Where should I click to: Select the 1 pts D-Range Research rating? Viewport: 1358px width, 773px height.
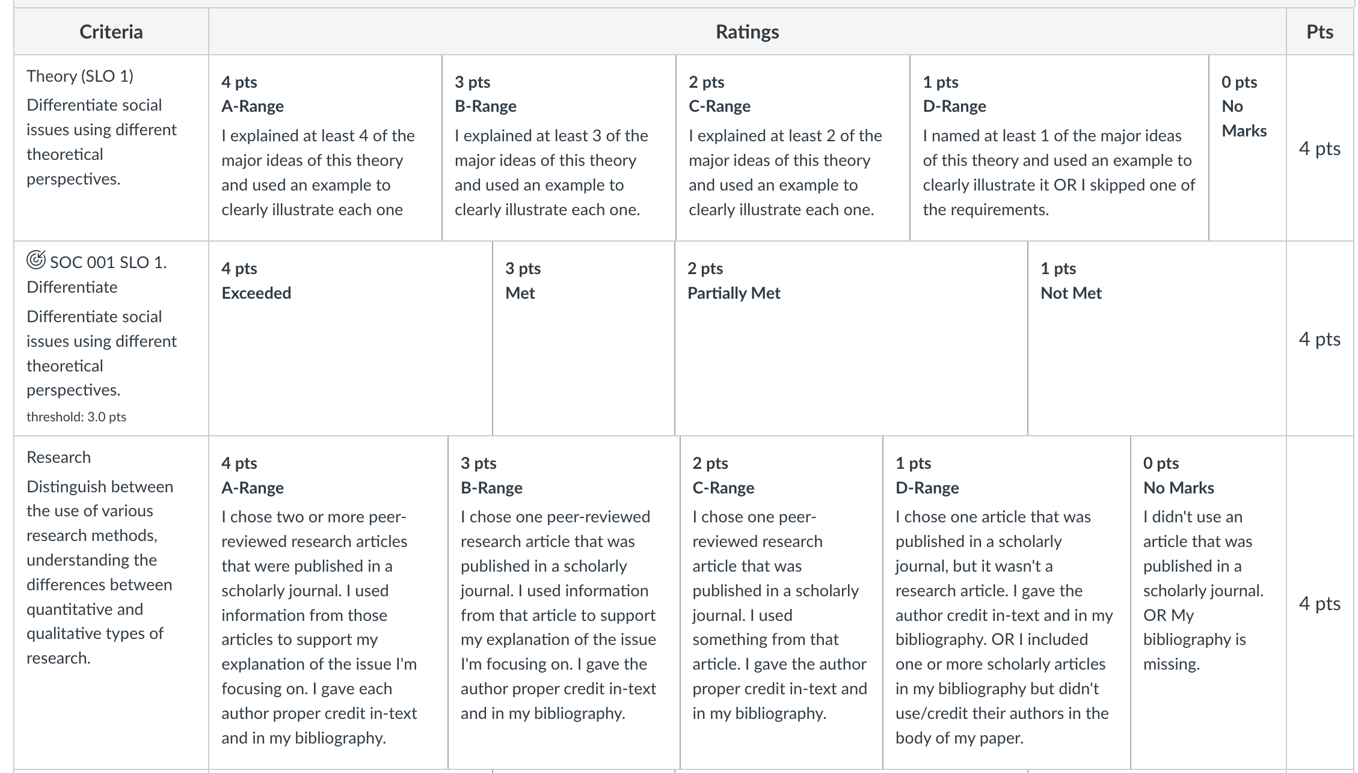click(x=1007, y=602)
